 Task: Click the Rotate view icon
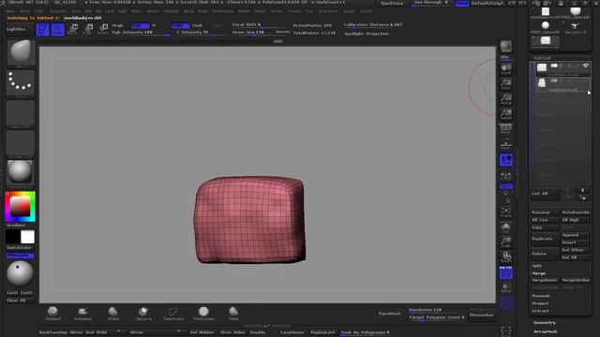tap(506, 256)
